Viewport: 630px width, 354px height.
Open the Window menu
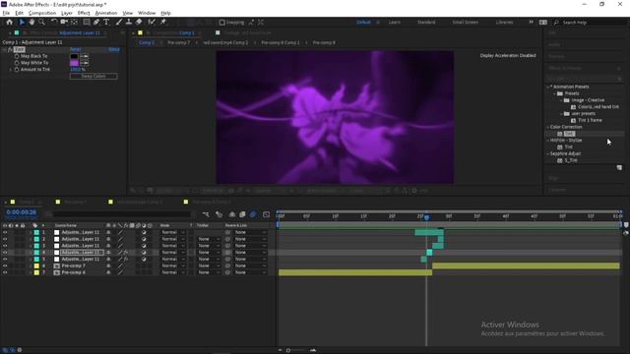147,13
